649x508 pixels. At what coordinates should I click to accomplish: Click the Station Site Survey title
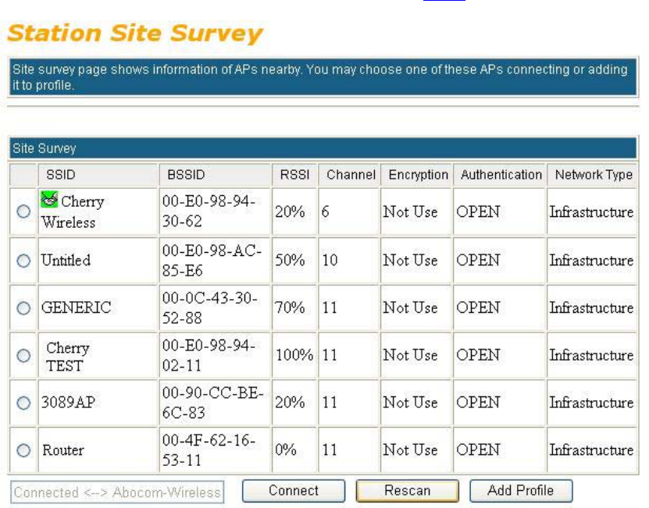(135, 33)
